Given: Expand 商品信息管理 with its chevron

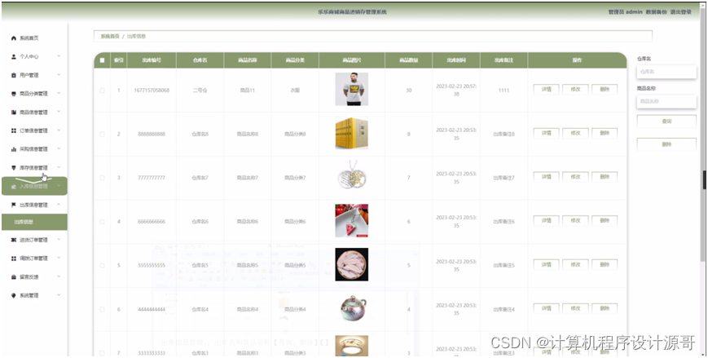Looking at the screenshot, I should coord(59,112).
